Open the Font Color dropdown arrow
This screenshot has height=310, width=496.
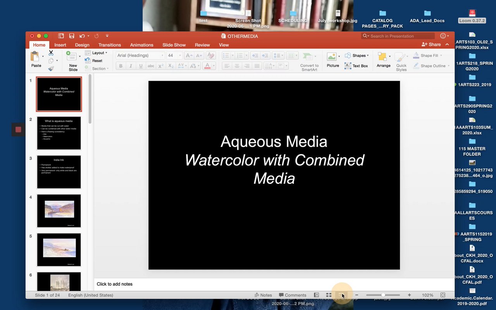(x=214, y=66)
